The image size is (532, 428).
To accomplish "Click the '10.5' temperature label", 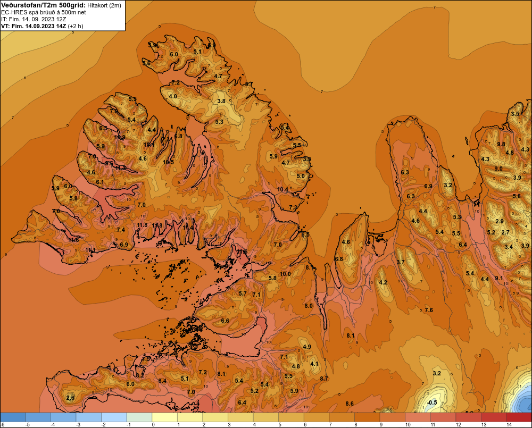I will coord(168,162).
